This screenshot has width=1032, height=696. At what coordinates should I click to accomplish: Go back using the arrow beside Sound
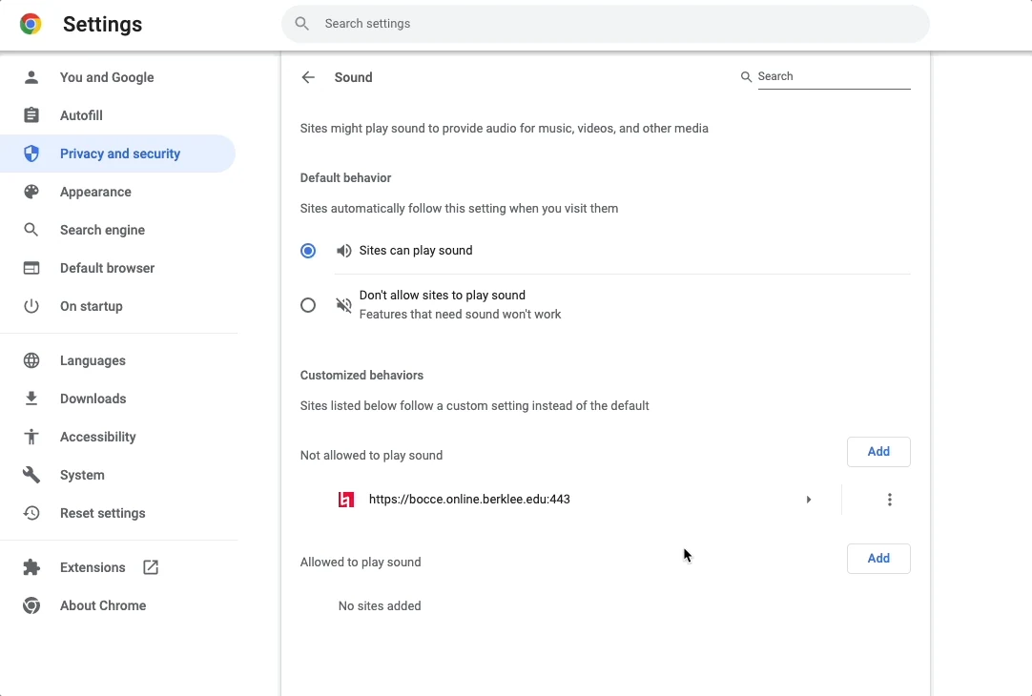click(308, 77)
